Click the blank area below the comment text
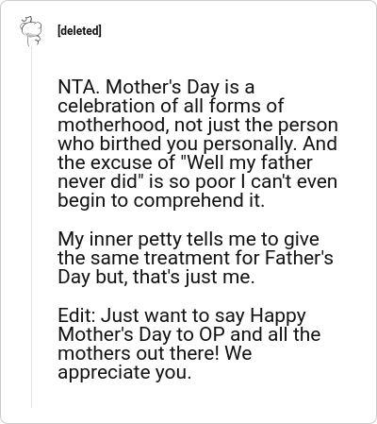 [x=201, y=399]
